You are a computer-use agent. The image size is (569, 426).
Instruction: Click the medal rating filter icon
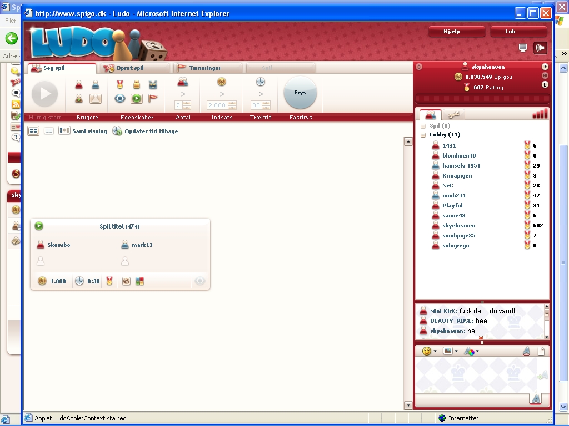point(120,84)
